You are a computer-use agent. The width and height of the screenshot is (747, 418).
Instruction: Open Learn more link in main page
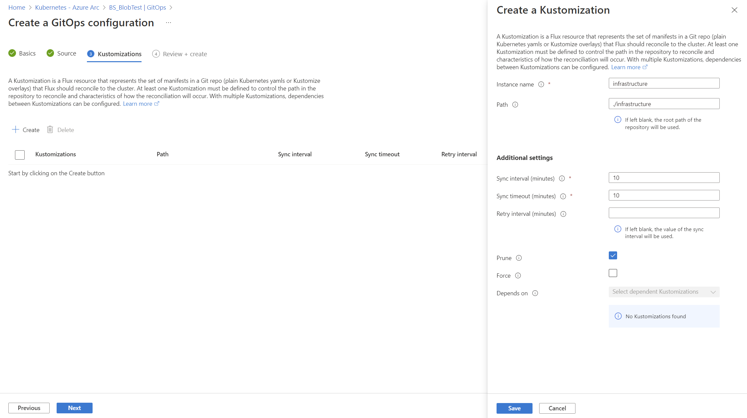tap(141, 104)
